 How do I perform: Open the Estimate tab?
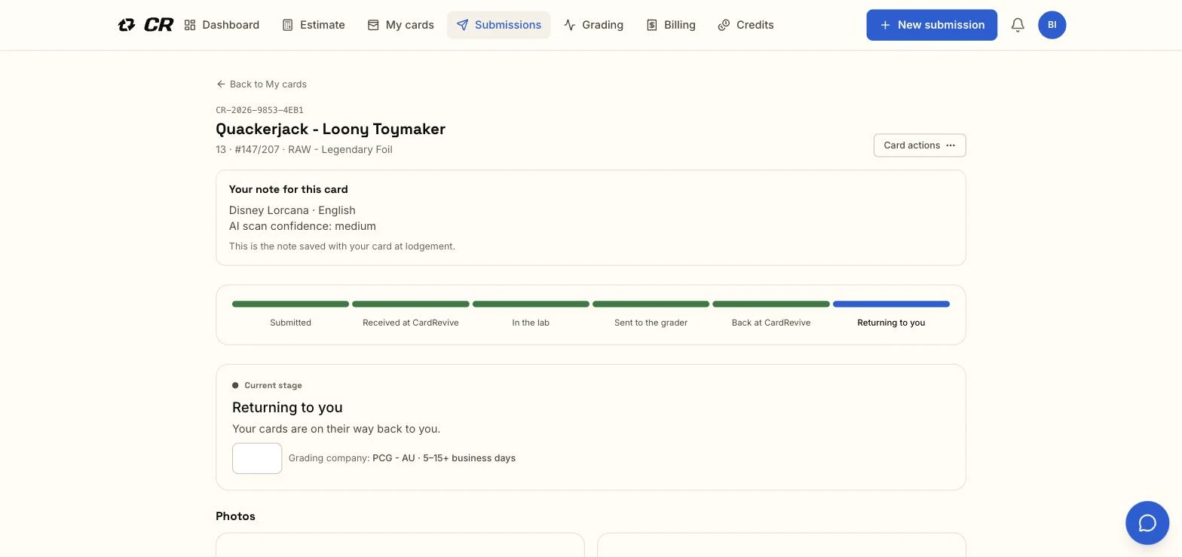click(x=314, y=25)
